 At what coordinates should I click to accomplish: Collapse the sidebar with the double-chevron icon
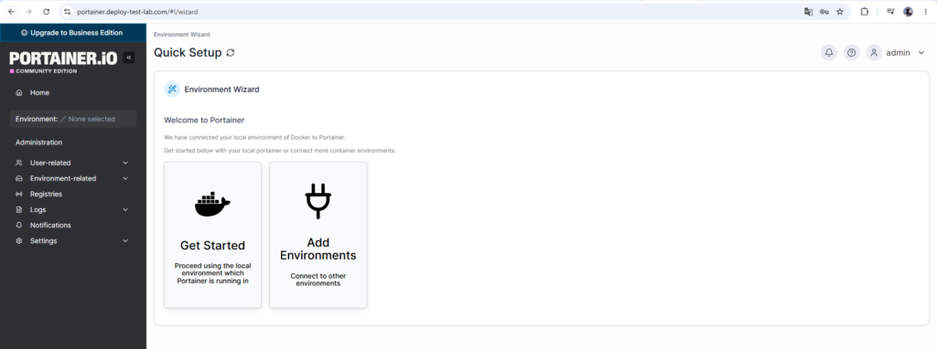click(128, 58)
